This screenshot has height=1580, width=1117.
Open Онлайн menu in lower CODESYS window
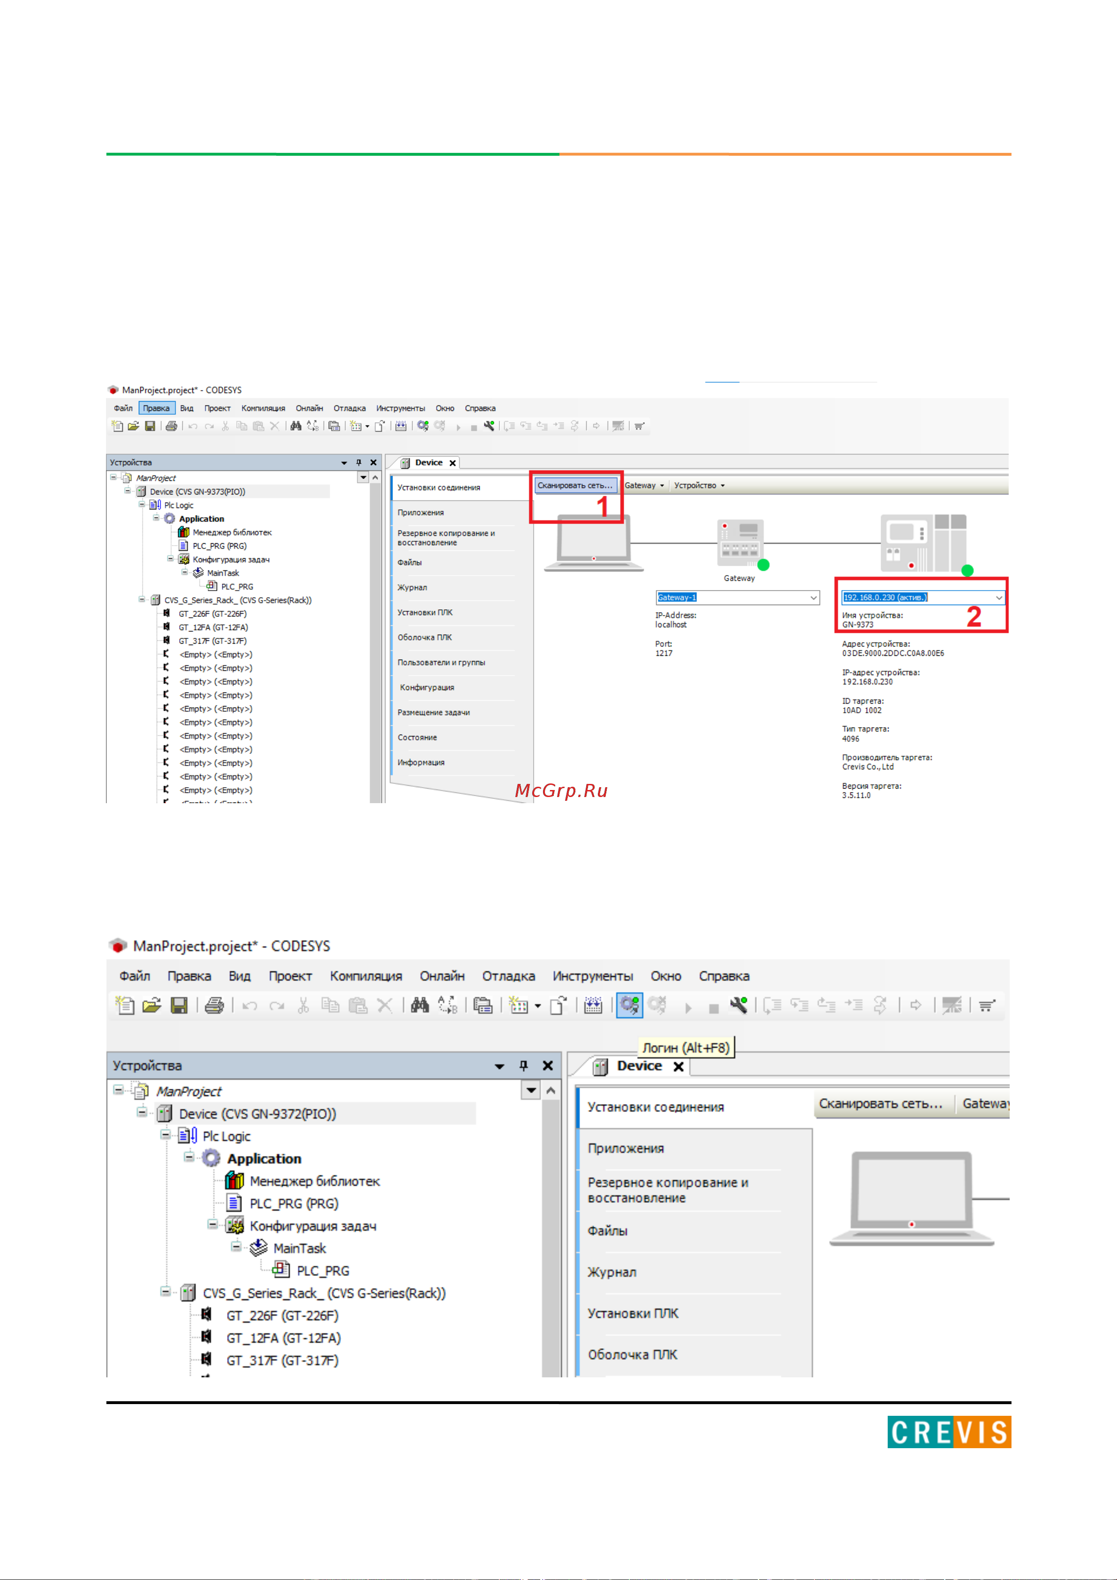click(x=442, y=976)
